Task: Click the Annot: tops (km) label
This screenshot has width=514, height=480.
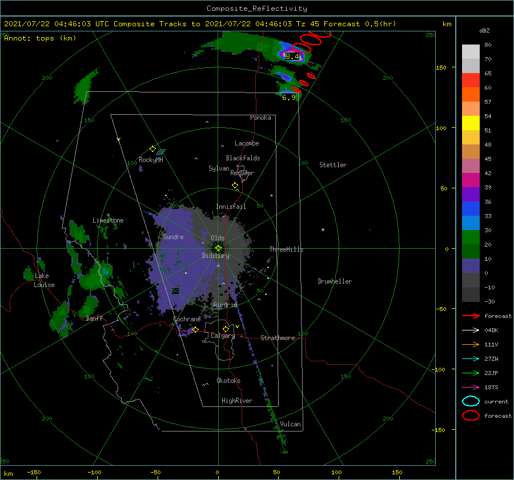Action: [x=40, y=38]
